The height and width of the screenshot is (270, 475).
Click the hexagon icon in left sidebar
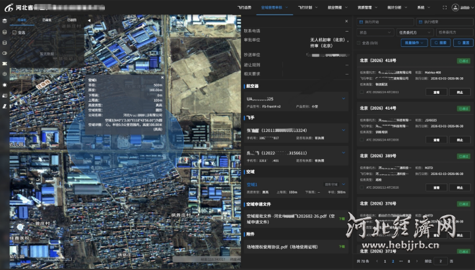[x=5, y=74]
